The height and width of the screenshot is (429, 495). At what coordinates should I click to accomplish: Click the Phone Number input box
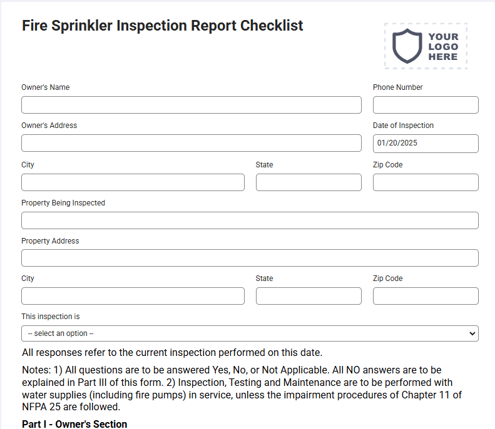(x=426, y=105)
